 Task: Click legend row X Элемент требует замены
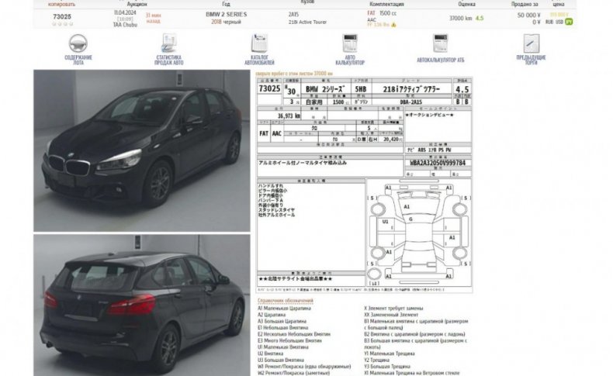(x=393, y=309)
